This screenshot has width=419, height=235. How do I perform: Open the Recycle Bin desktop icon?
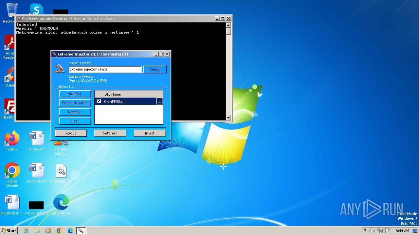(x=12, y=13)
